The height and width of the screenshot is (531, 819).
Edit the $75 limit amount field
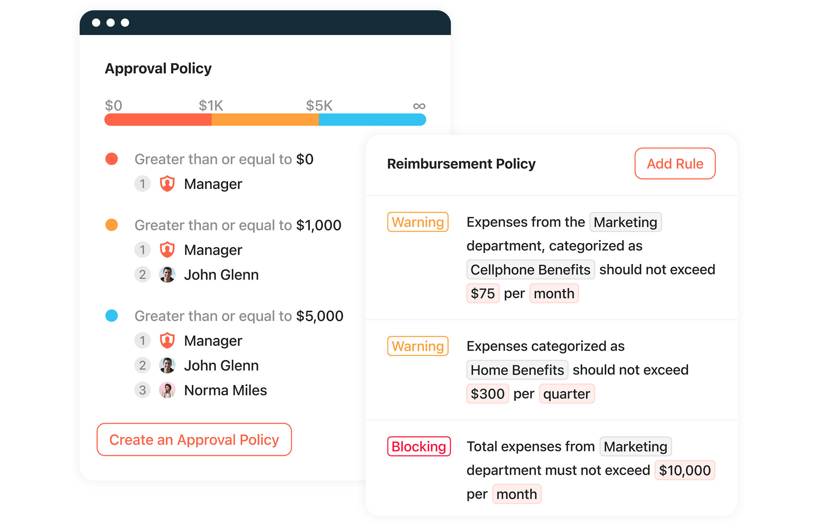pos(482,294)
